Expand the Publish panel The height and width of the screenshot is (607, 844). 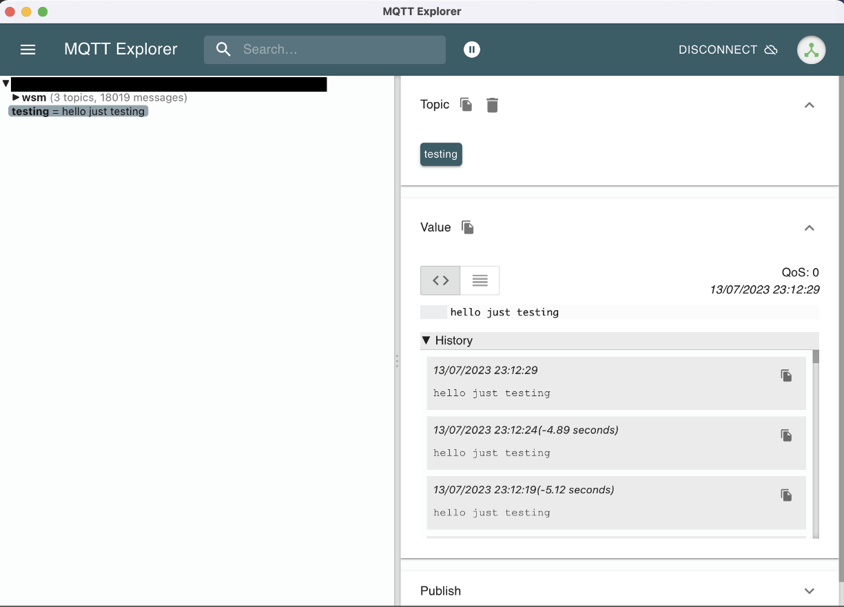(x=810, y=591)
